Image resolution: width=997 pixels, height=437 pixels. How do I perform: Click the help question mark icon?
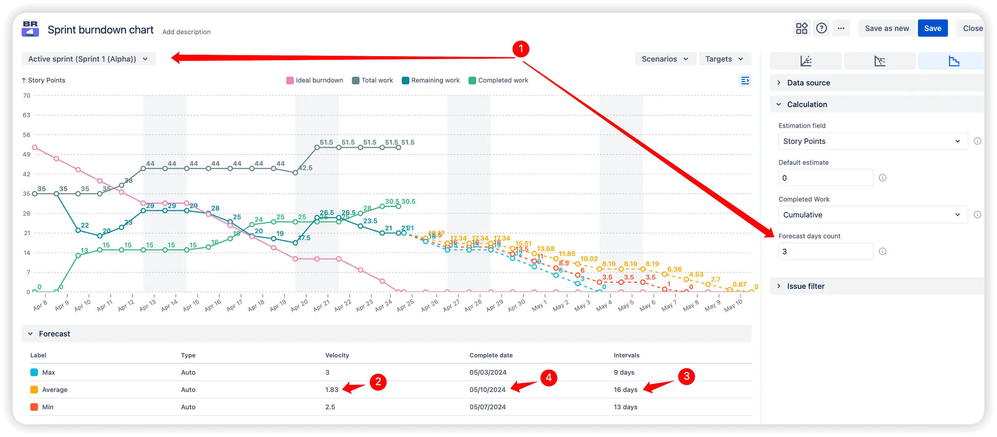click(822, 28)
